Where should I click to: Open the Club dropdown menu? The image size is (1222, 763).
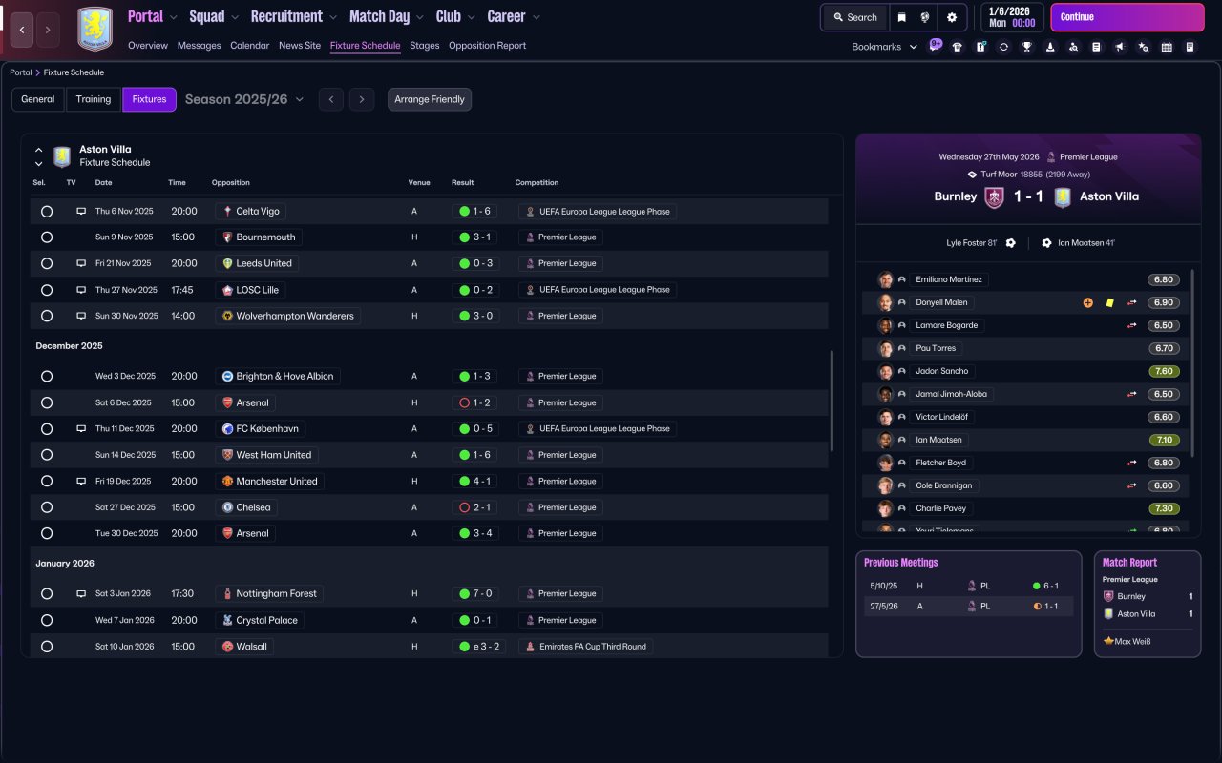tap(455, 16)
